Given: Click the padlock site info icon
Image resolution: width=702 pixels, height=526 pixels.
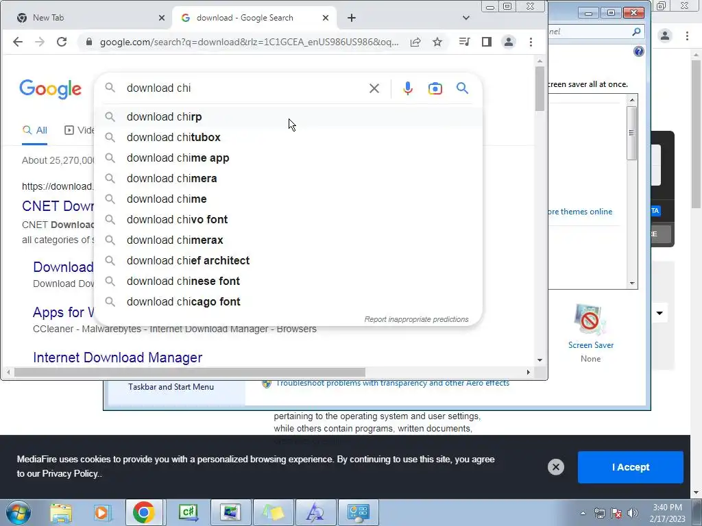Looking at the screenshot, I should click(x=89, y=42).
